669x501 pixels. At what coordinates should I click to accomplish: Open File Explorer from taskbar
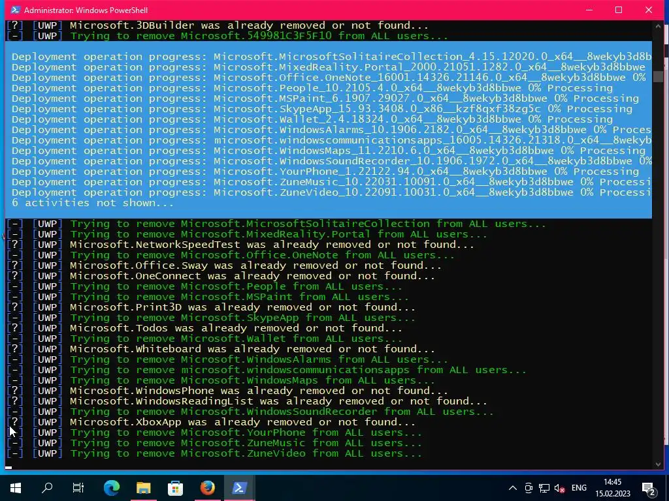[143, 488]
